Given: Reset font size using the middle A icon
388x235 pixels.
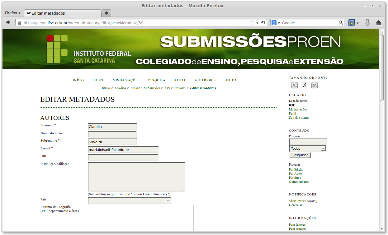Looking at the screenshot, I should tap(304, 85).
